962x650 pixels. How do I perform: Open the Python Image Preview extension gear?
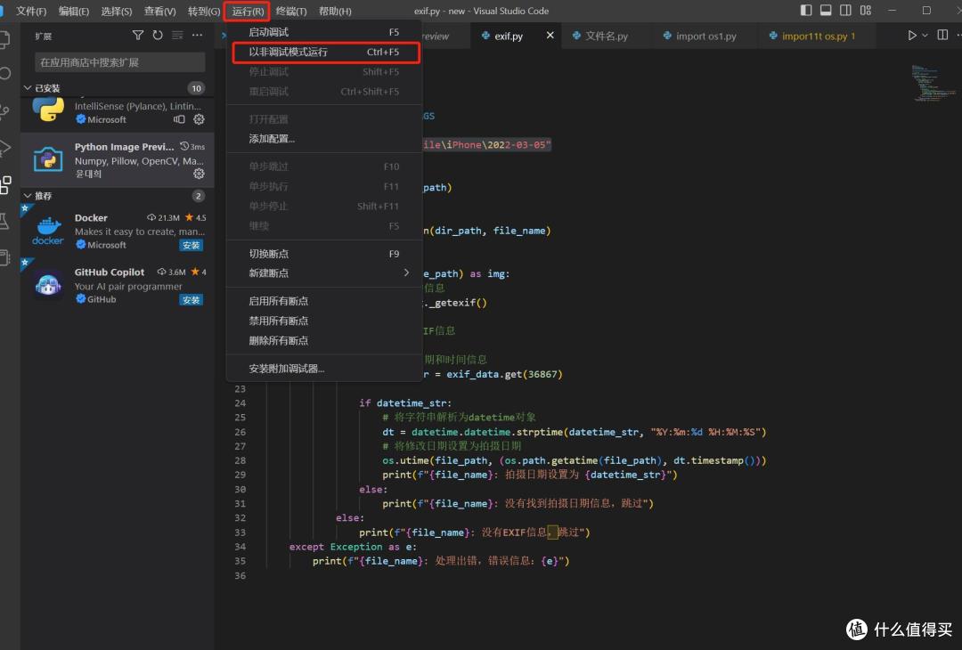coord(199,174)
